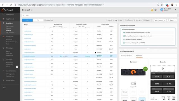This screenshot has width=179, height=101.
Task: Click the Array name search box
Action: [34, 27]
